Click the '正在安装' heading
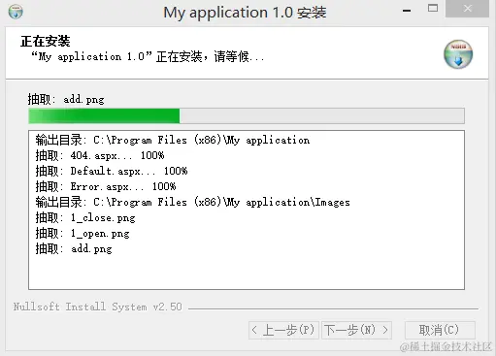Image resolution: width=496 pixels, height=356 pixels. pyautogui.click(x=46, y=42)
